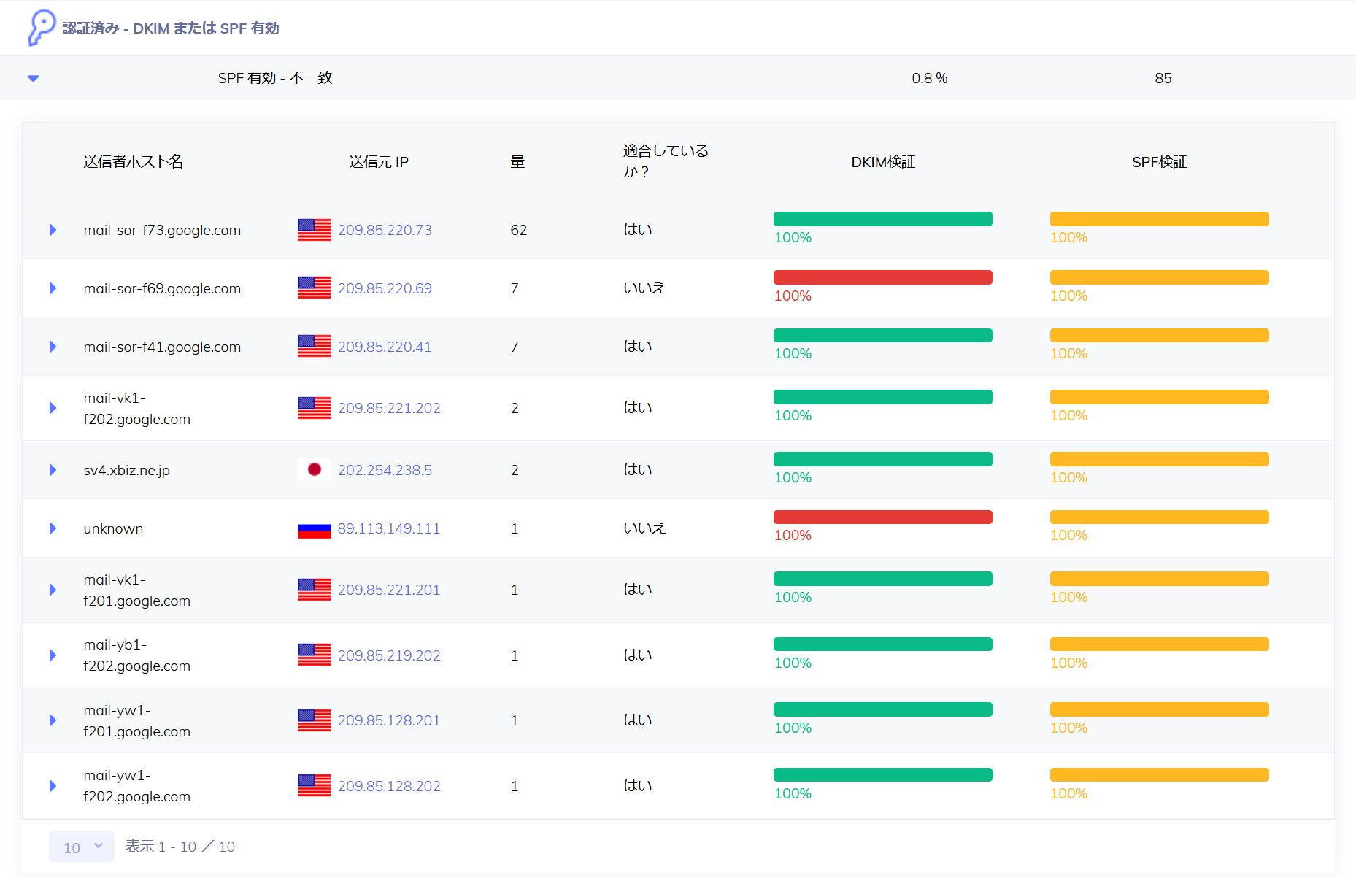Click US flag next to 209.85.220.41
Screen dimensions: 1356x878
click(x=315, y=347)
